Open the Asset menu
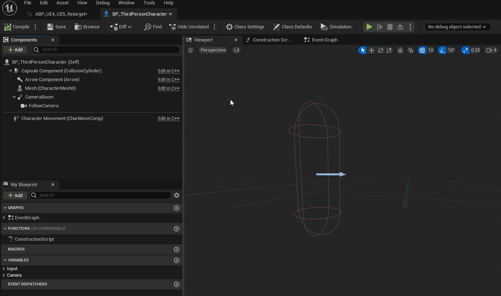Screen dimensions: 501x296 point(62,3)
